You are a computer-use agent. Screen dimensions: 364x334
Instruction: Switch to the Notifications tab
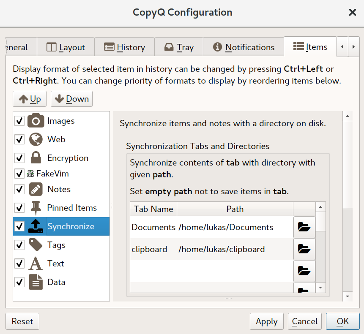pos(244,47)
